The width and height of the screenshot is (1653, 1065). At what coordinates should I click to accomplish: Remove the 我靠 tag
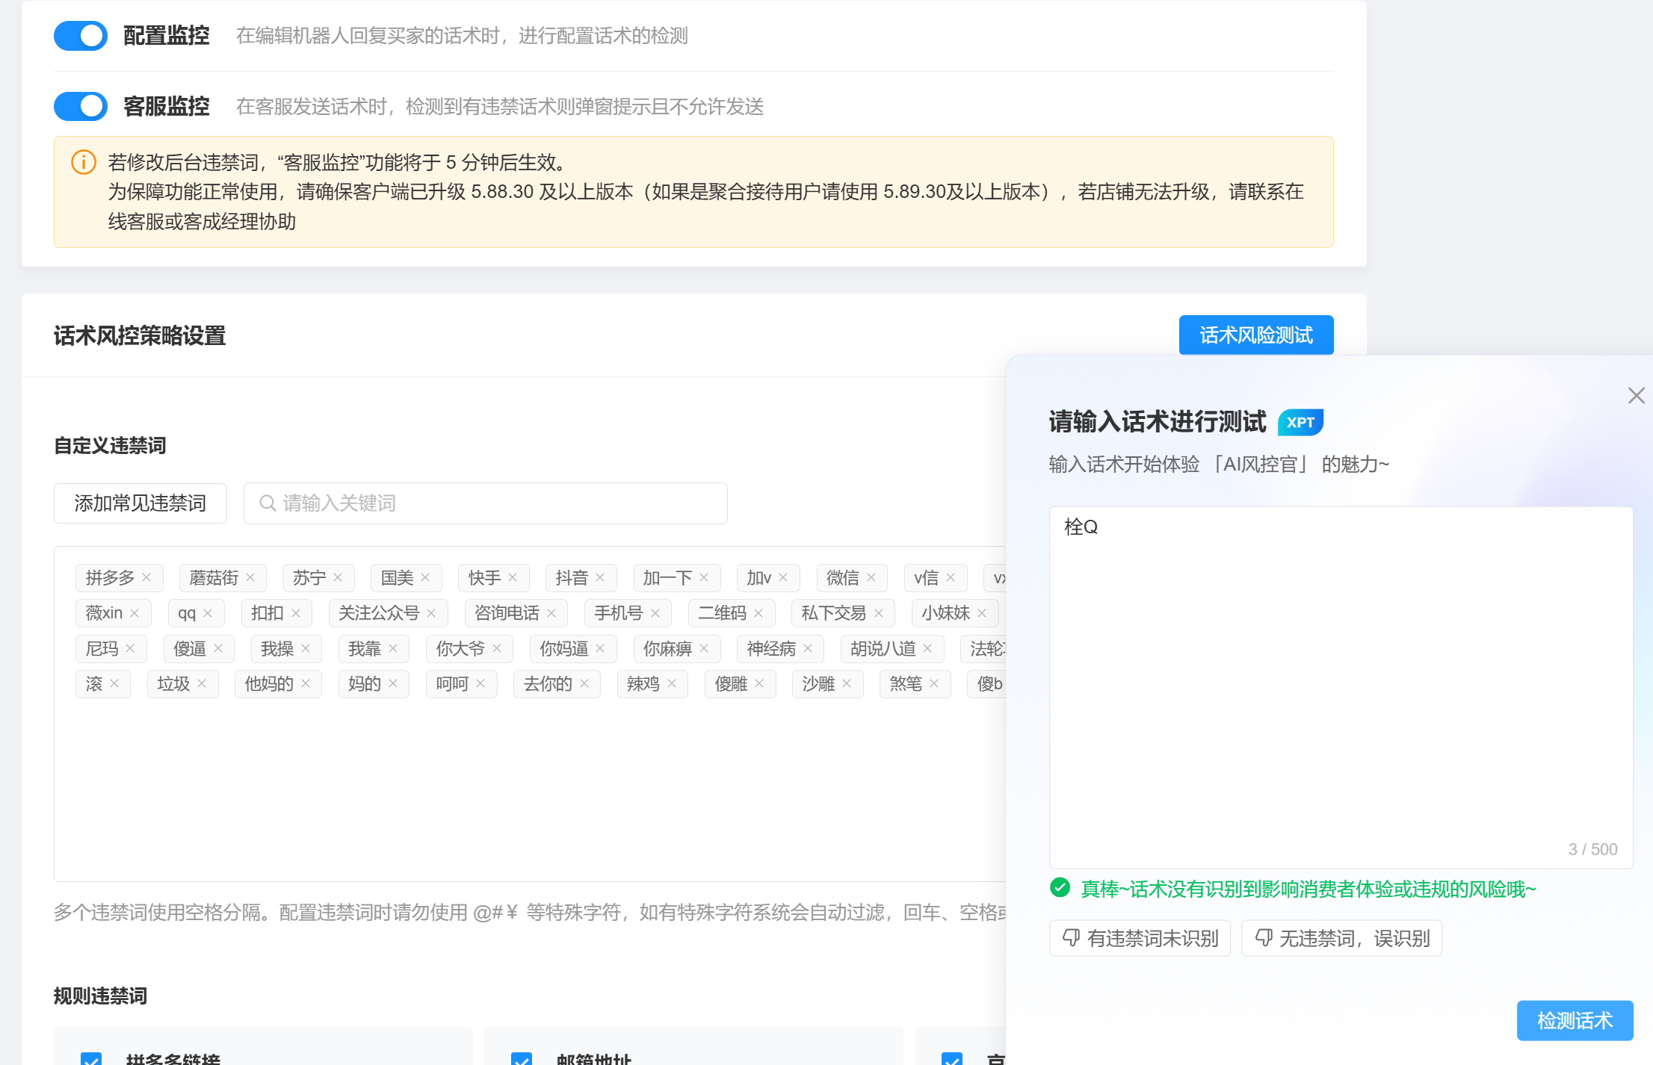(393, 648)
